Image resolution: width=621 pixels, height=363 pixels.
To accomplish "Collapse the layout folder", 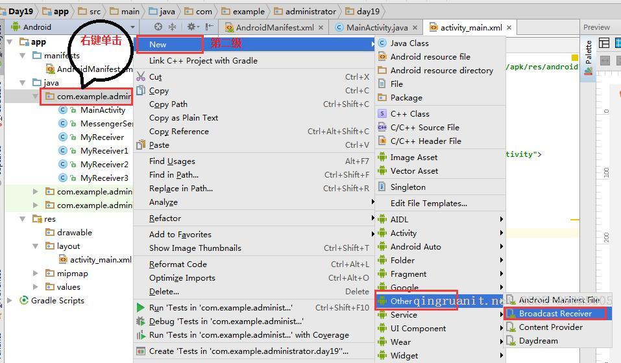I will tap(35, 246).
